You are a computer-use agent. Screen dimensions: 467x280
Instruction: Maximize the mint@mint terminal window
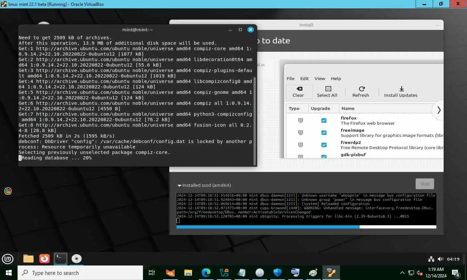[240, 30]
